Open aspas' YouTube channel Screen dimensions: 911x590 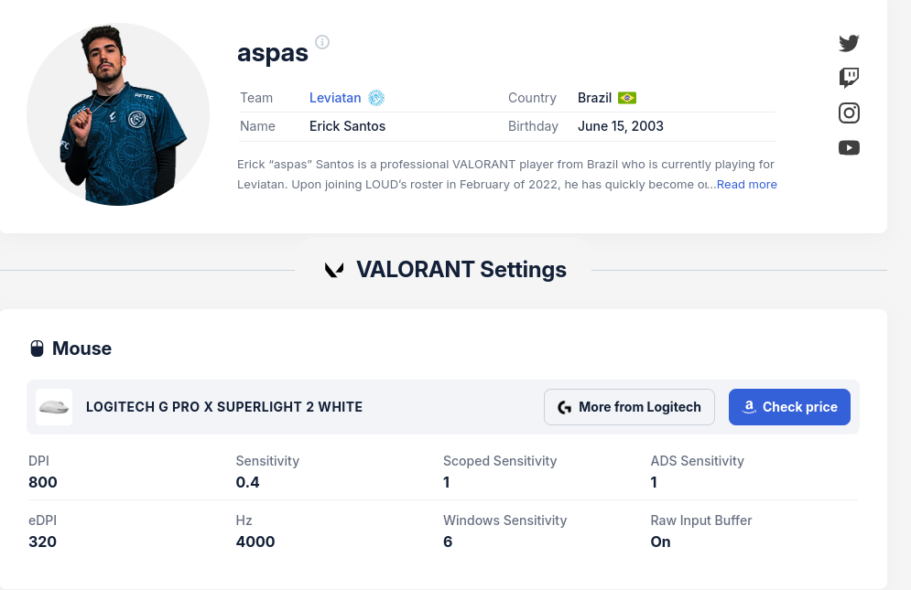[849, 147]
